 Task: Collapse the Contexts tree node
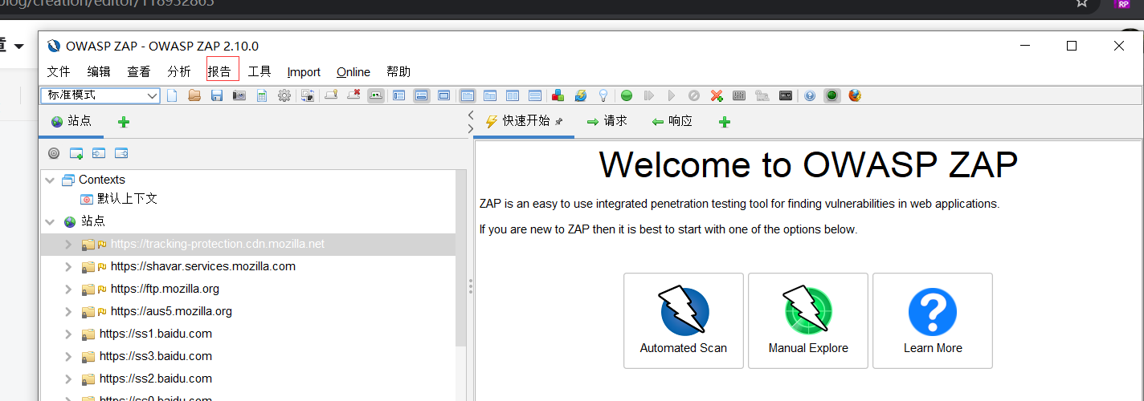point(51,180)
